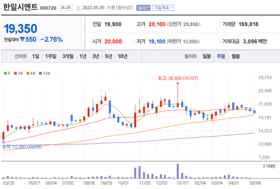The height and width of the screenshot is (189, 280).
Task: Click the orange 60 moving average legend swatch
Action: [28, 73]
